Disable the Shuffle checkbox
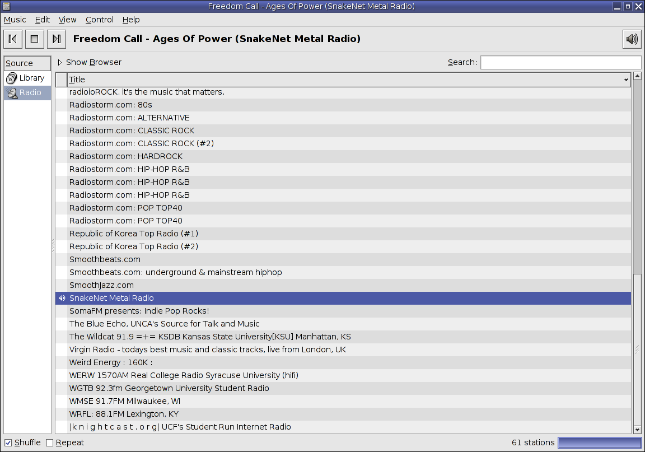645x452 pixels. 8,443
